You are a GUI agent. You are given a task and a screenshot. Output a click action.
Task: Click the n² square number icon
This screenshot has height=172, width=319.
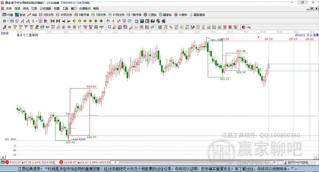point(53,27)
